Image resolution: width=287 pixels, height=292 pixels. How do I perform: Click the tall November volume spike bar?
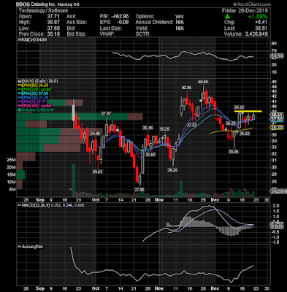coord(181,189)
